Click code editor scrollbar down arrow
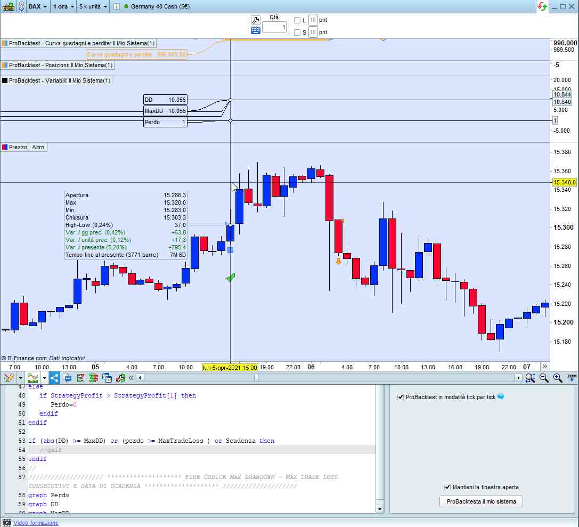579x527 pixels. [379, 509]
